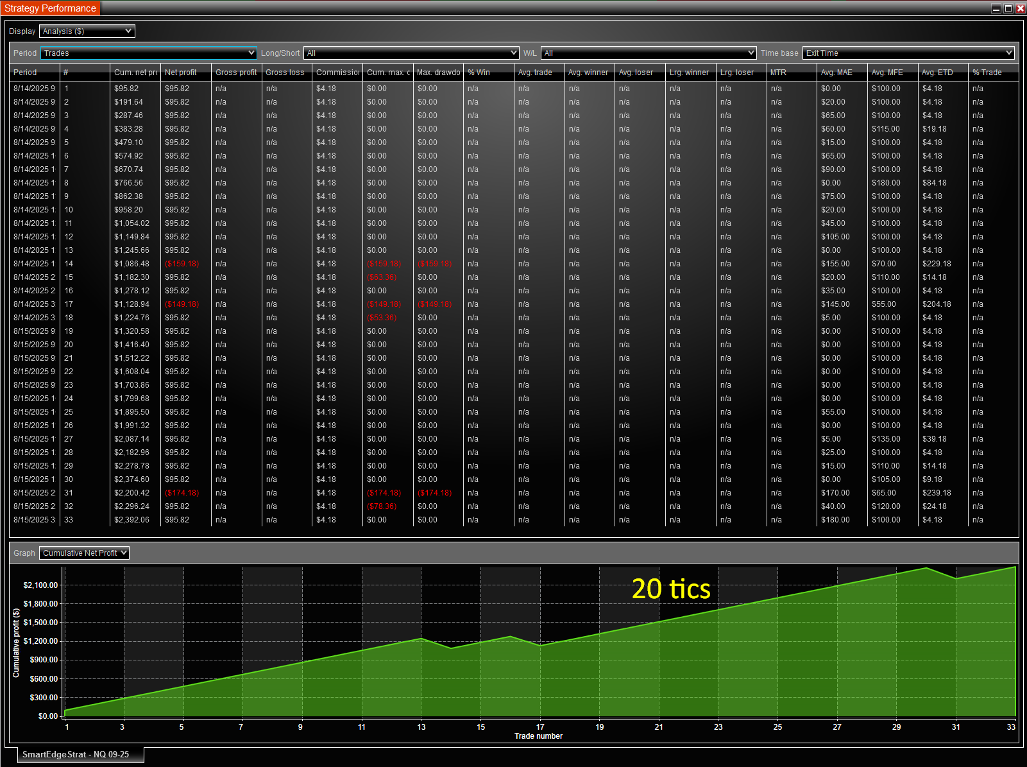Sort by Cum. net profit column header
The width and height of the screenshot is (1027, 767).
(x=135, y=73)
